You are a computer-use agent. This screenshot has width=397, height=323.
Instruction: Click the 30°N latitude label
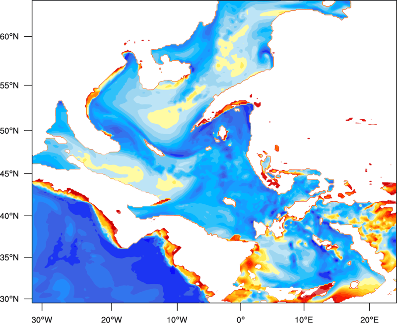pos(9,299)
